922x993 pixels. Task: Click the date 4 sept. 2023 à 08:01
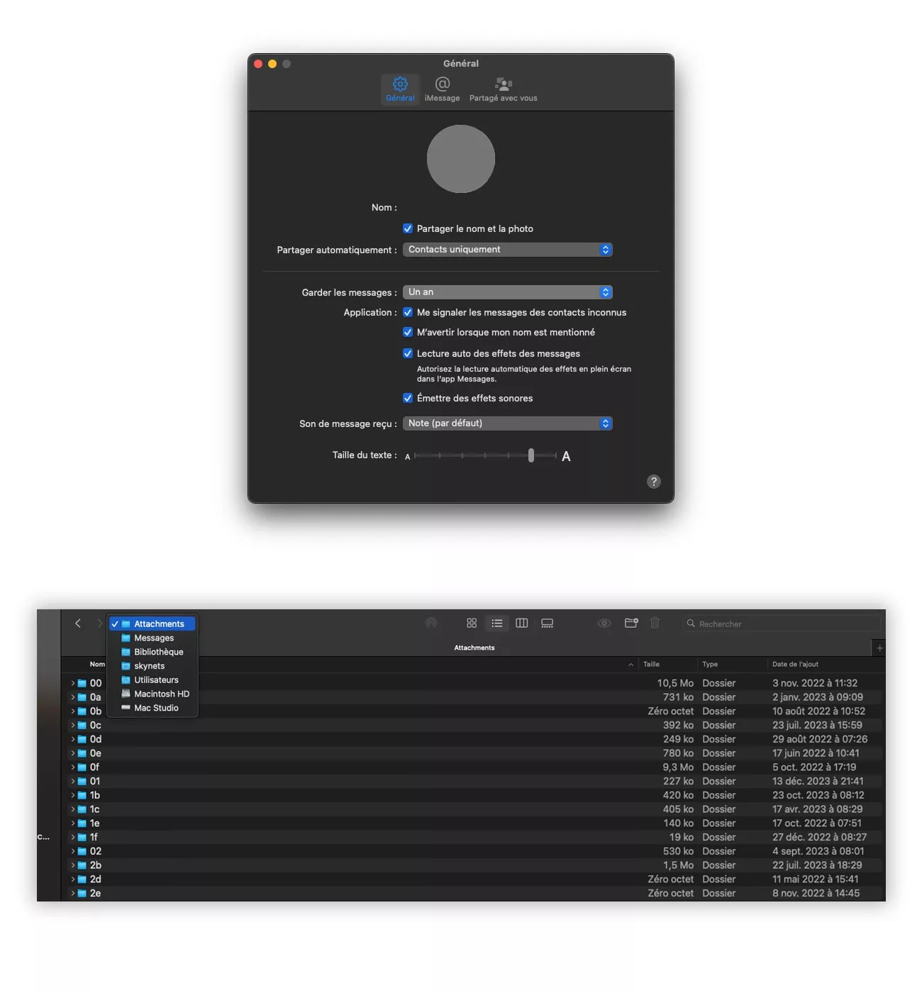pos(818,851)
